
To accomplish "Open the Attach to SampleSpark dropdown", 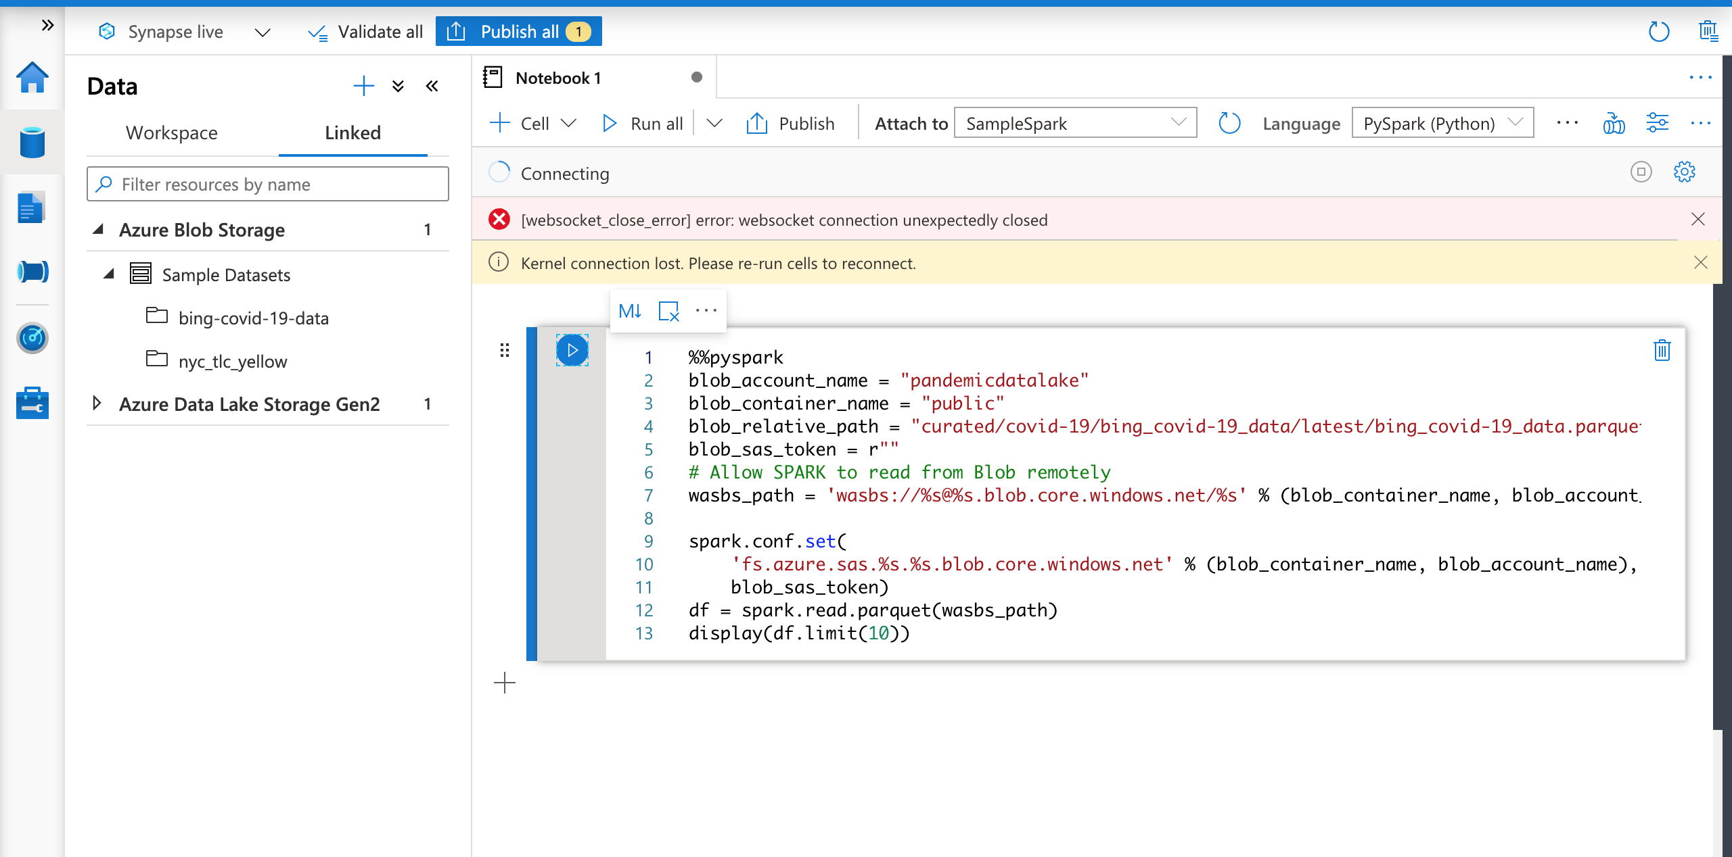I will tap(1074, 123).
